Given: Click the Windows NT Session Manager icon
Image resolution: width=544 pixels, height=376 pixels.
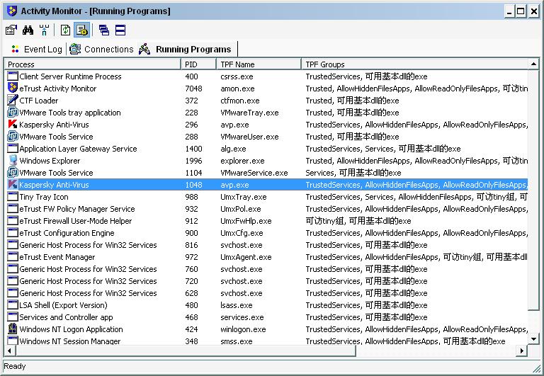Looking at the screenshot, I should point(13,341).
